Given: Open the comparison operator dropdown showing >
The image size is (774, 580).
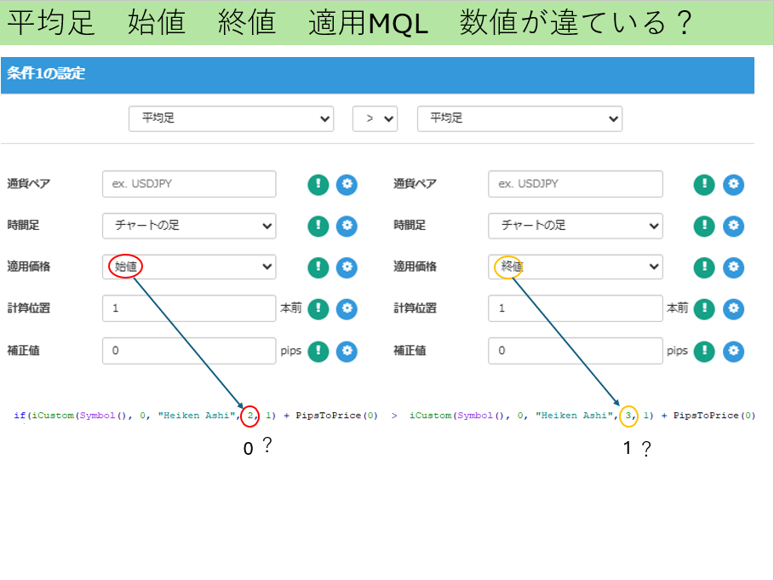Looking at the screenshot, I should (x=375, y=118).
